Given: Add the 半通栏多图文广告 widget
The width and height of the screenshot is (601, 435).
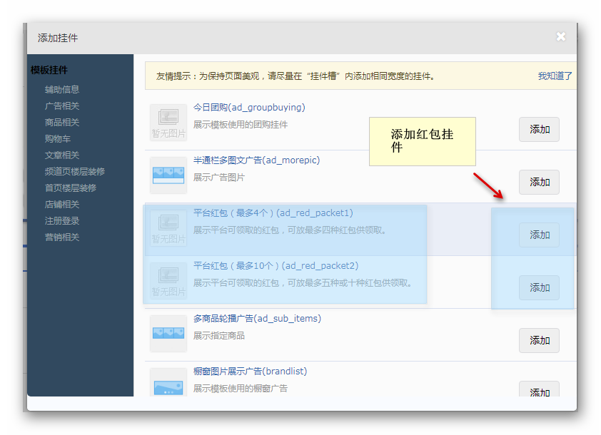Looking at the screenshot, I should [539, 183].
